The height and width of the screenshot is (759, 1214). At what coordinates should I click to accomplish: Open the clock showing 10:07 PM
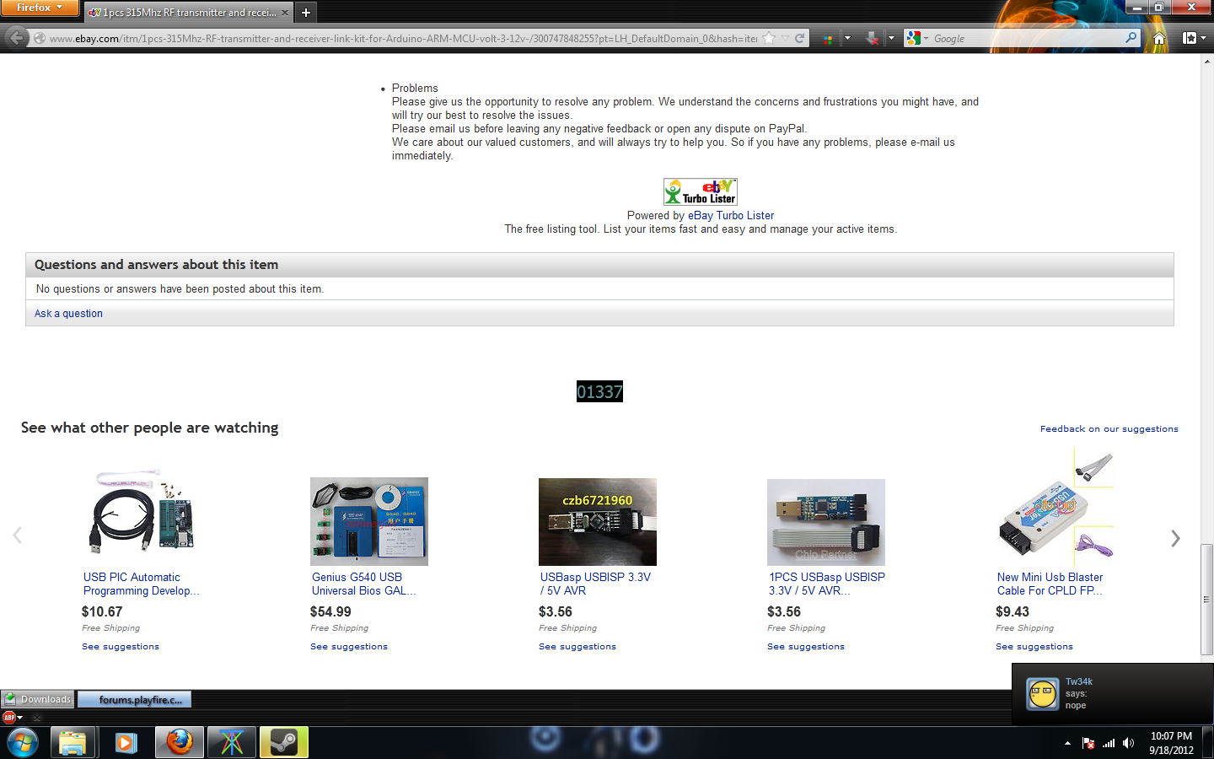click(x=1171, y=743)
